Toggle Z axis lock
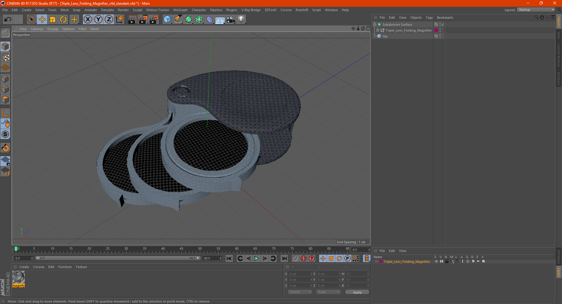The width and height of the screenshot is (562, 304). (x=109, y=20)
